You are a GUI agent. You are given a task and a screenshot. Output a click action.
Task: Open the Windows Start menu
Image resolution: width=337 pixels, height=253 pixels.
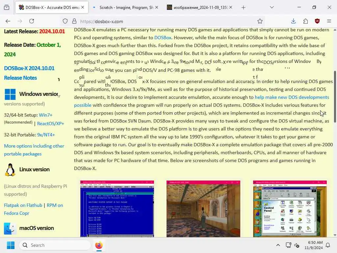coord(11,245)
